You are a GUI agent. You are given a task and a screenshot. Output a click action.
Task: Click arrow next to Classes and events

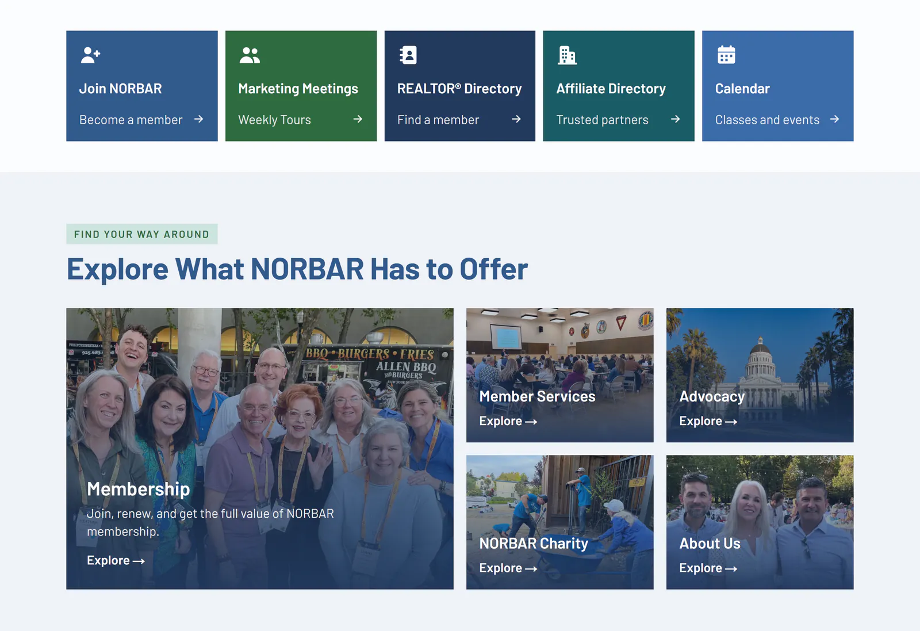point(835,119)
